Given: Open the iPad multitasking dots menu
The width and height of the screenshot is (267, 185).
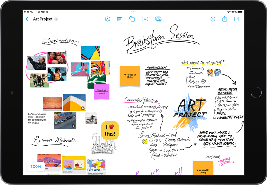Looking at the screenshot, I should click(133, 12).
